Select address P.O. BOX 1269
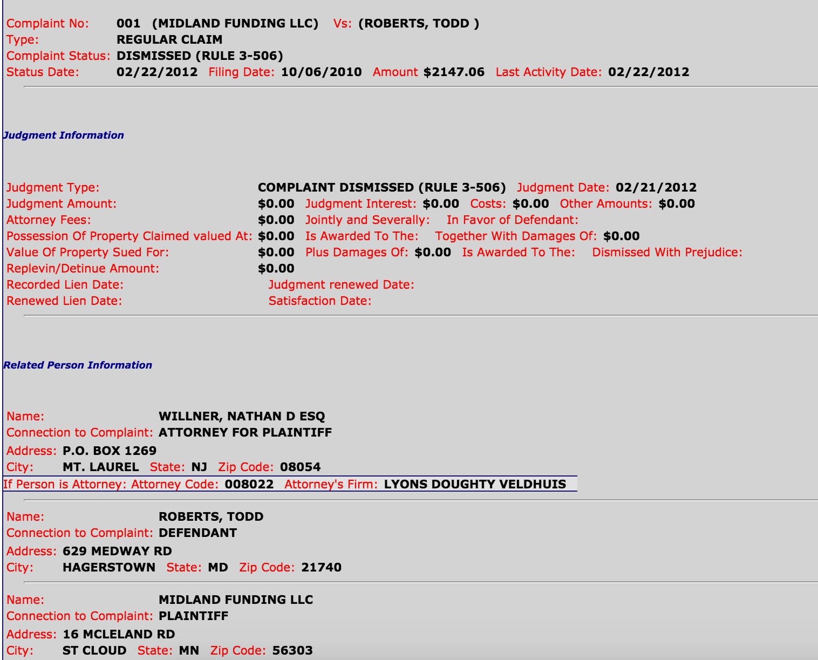Viewport: 818px width, 660px height. point(110,451)
